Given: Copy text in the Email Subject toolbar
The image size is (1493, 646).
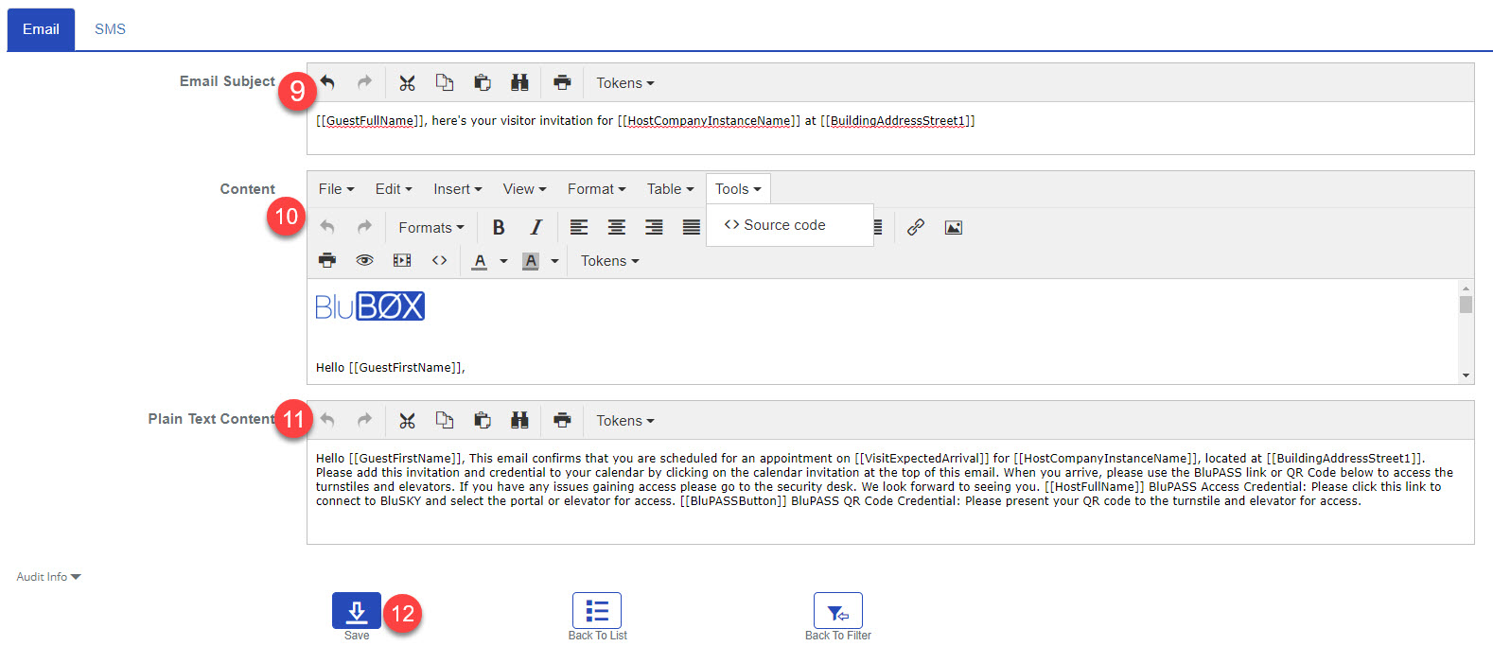Looking at the screenshot, I should tap(445, 82).
